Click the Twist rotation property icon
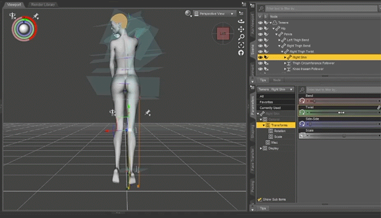Image resolution: width=381 pixels, height=218 pixels. tap(302, 113)
